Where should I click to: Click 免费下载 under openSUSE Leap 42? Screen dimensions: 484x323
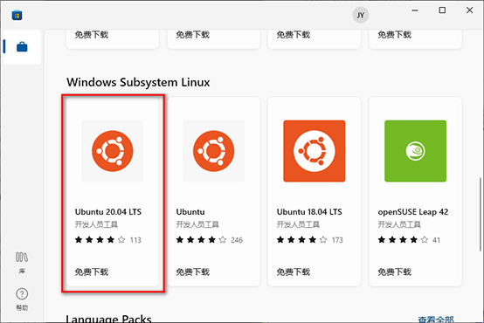(x=395, y=271)
